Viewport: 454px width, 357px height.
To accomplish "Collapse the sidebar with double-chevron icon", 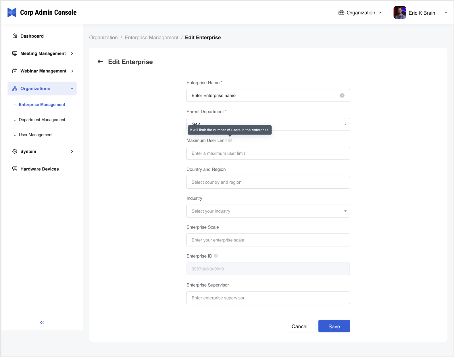I will (x=42, y=323).
